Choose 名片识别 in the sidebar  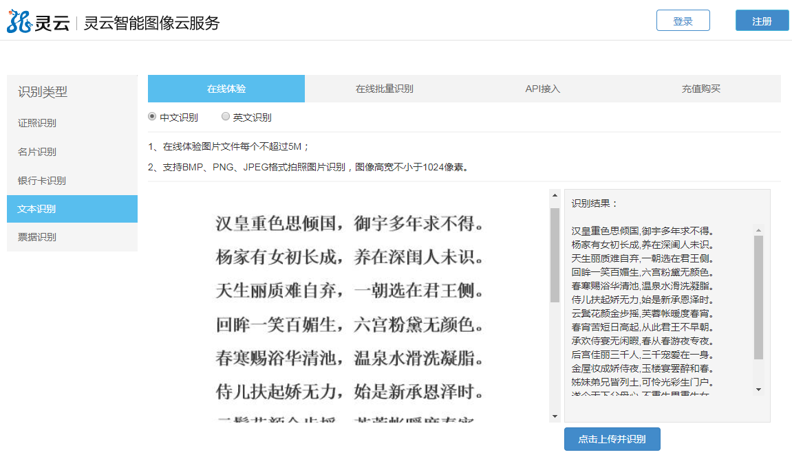tap(37, 152)
